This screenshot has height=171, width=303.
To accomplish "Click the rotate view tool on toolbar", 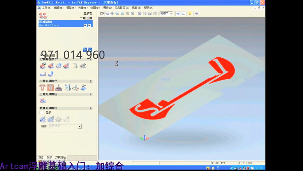I will (x=107, y=13).
